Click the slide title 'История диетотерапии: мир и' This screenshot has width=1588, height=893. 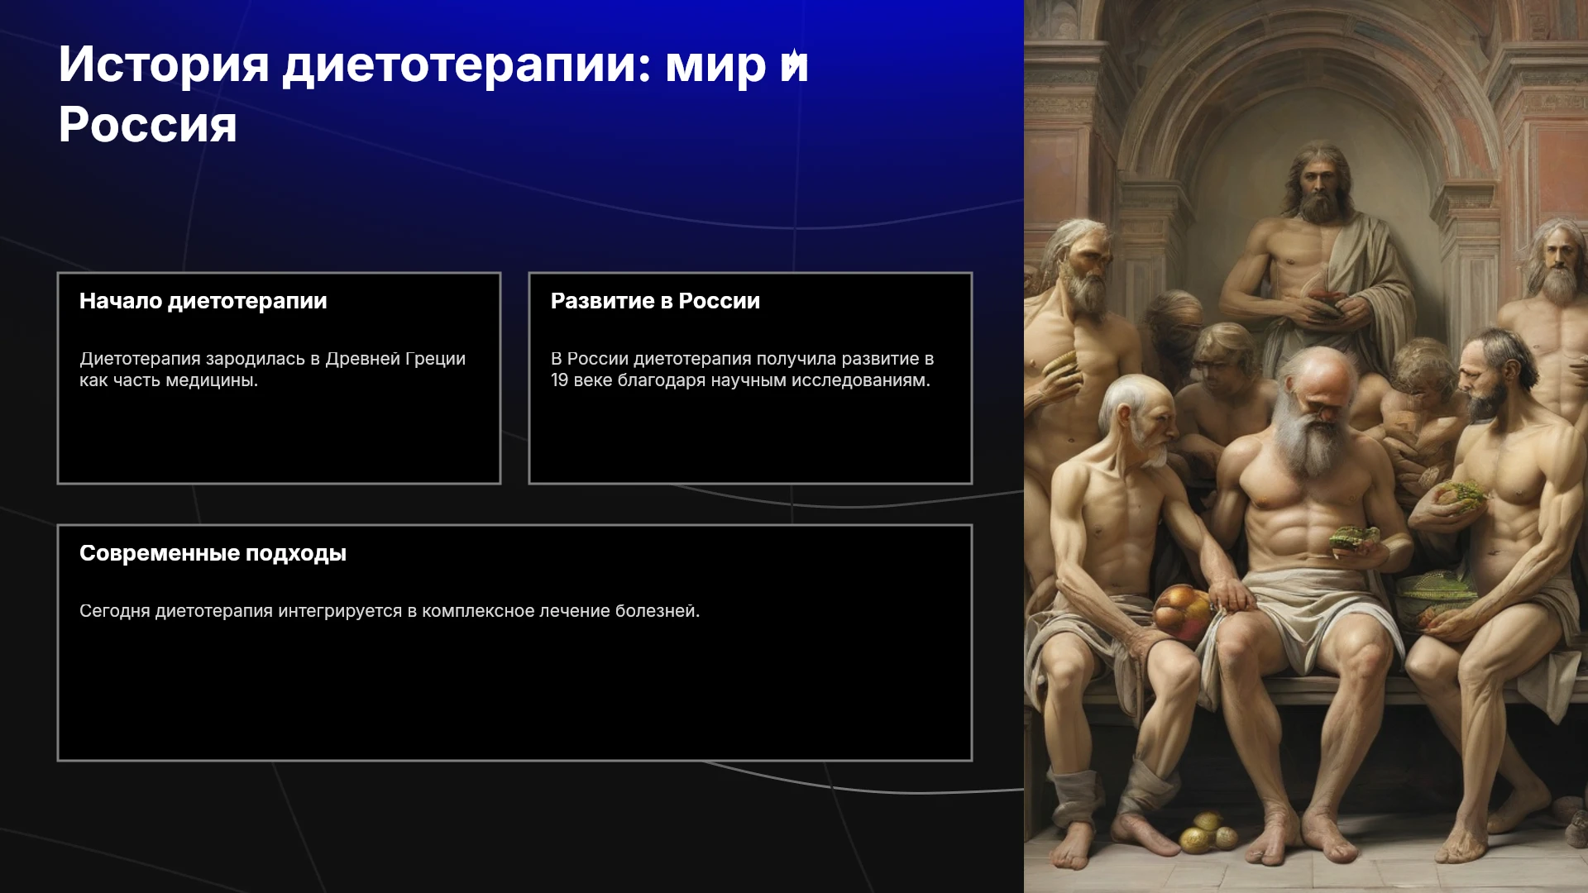coord(433,65)
